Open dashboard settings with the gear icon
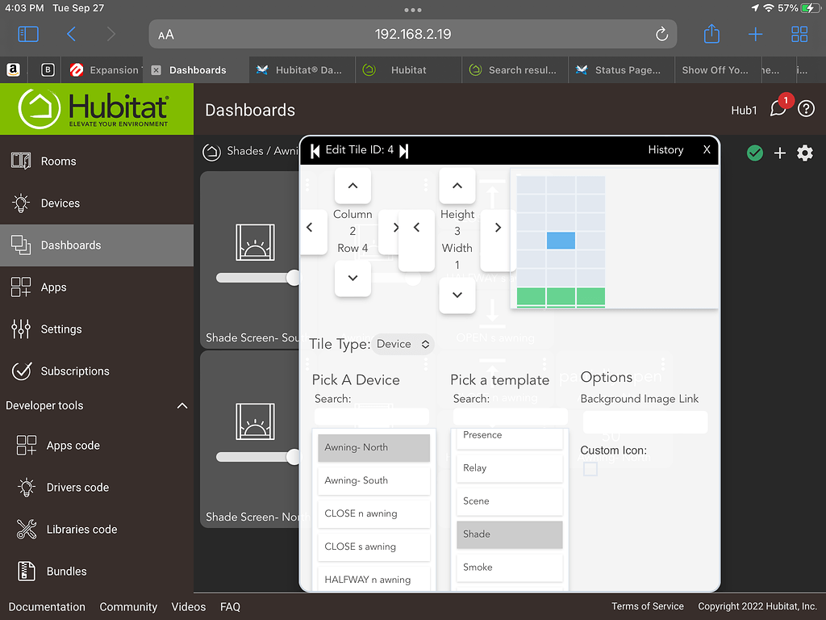This screenshot has width=826, height=620. [804, 153]
